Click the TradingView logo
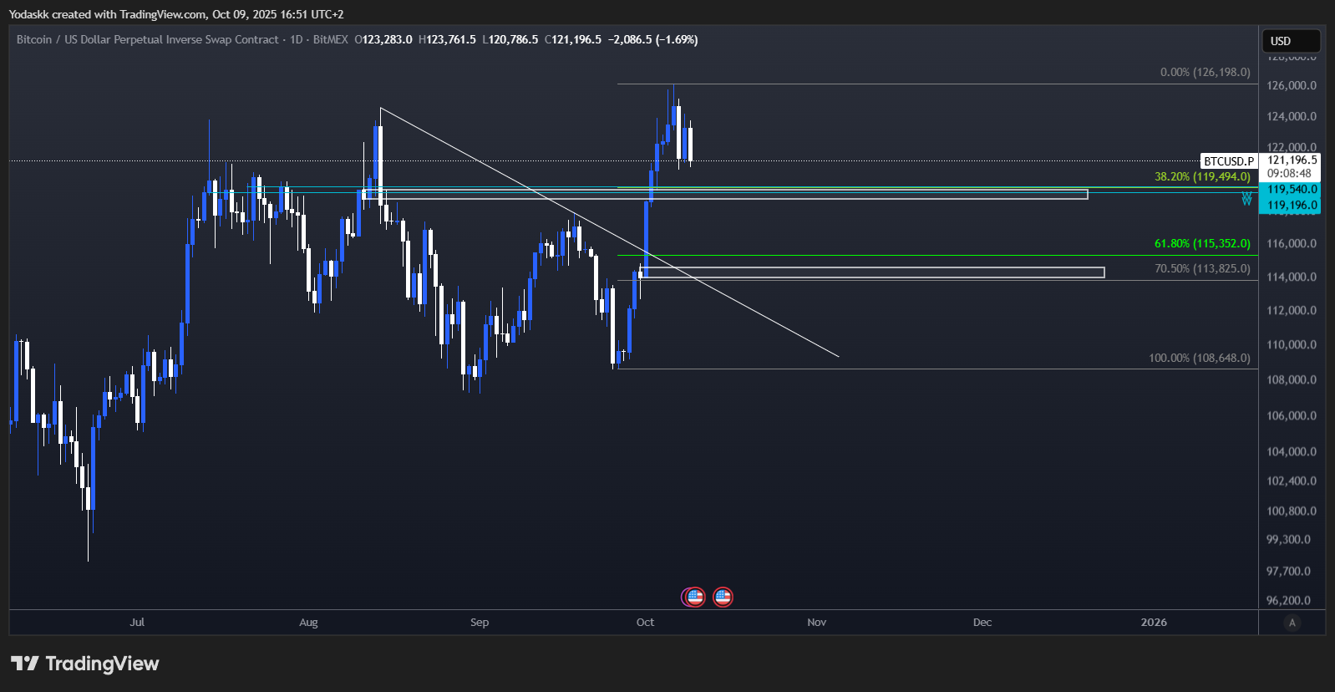Viewport: 1335px width, 692px height. pyautogui.click(x=84, y=664)
